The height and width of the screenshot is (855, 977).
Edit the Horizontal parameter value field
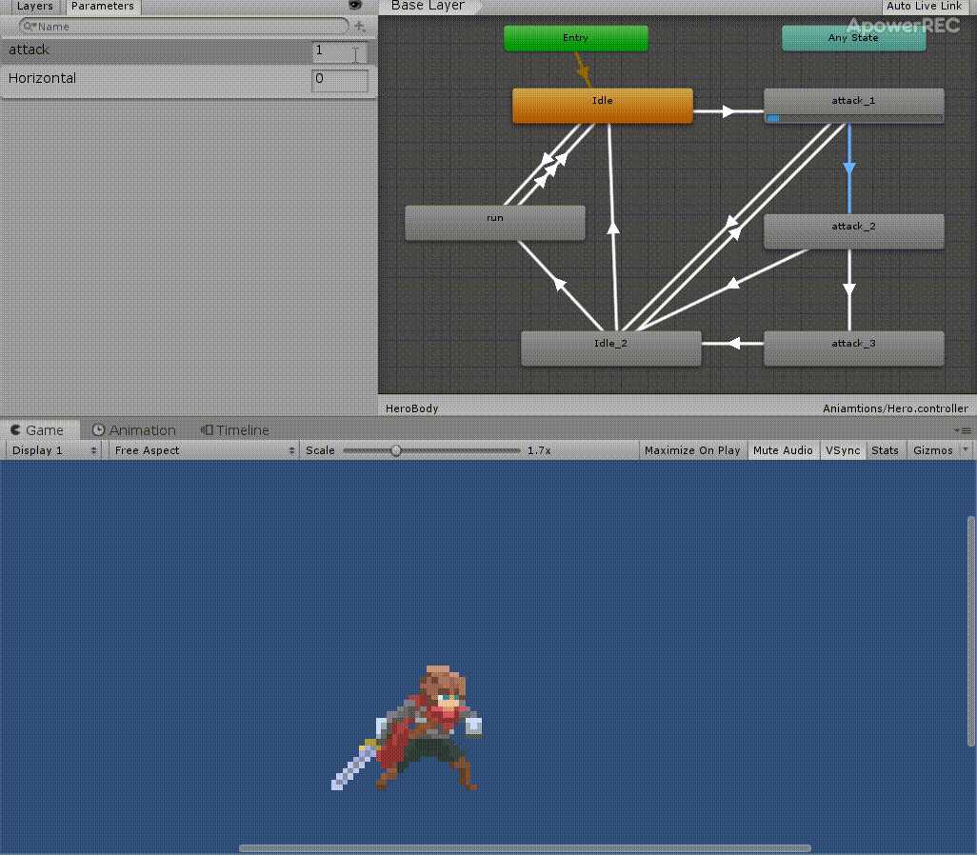[x=340, y=80]
